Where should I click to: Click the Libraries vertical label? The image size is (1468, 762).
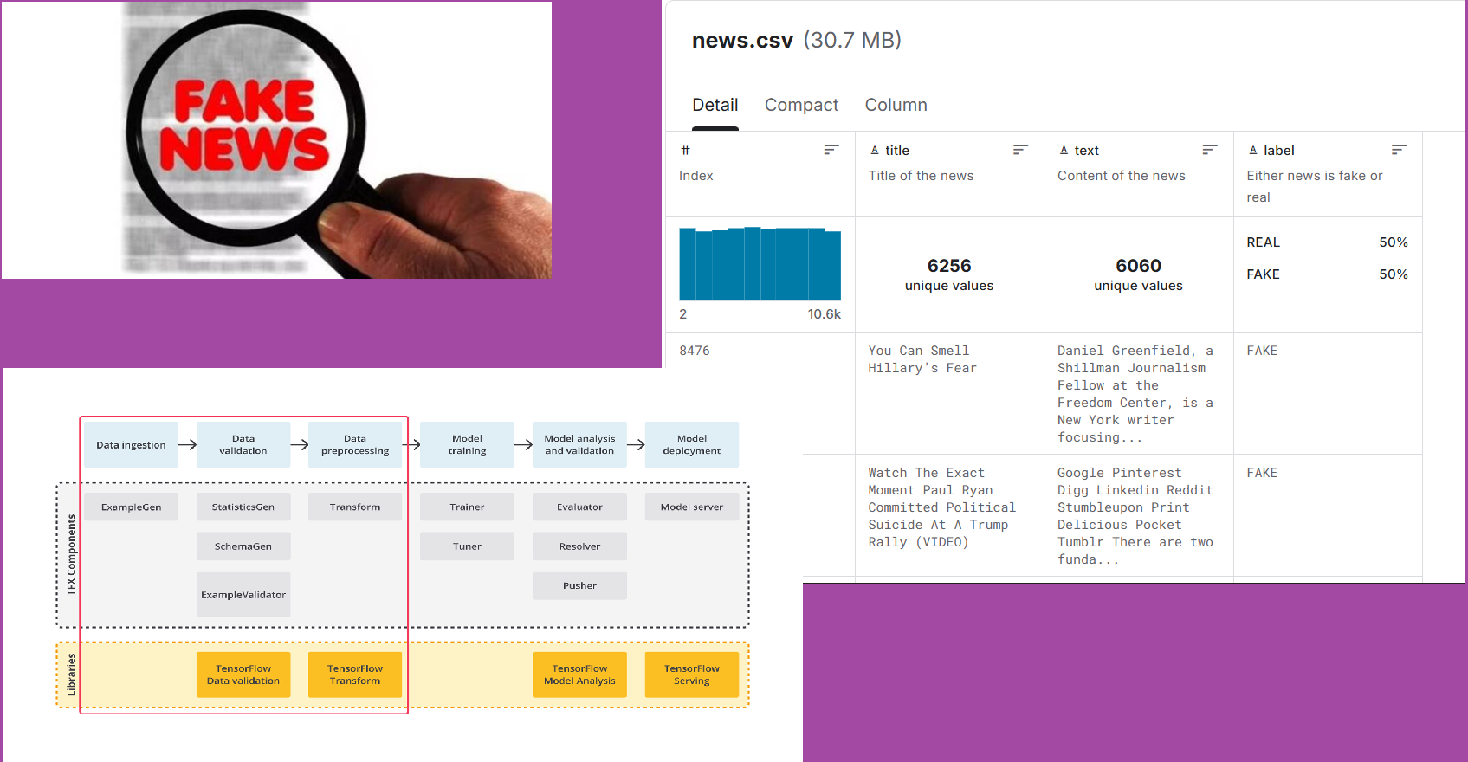71,675
